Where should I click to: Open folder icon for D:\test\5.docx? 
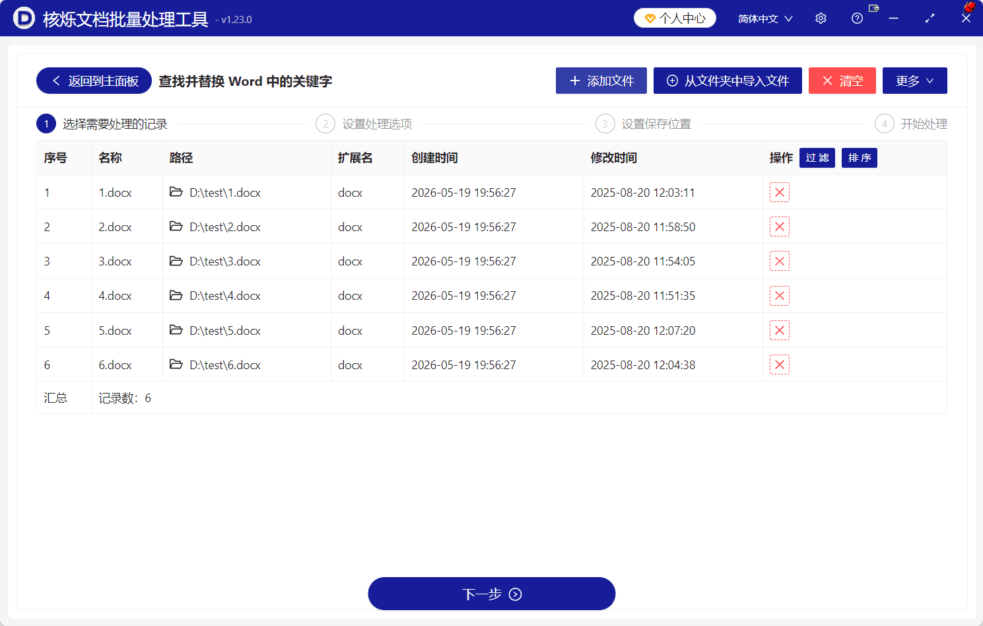(176, 330)
